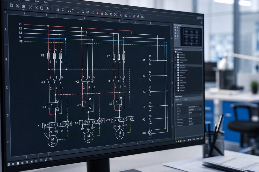Select the -F1 contact 95/96 label
The image size is (259, 172).
click(x=143, y=107)
